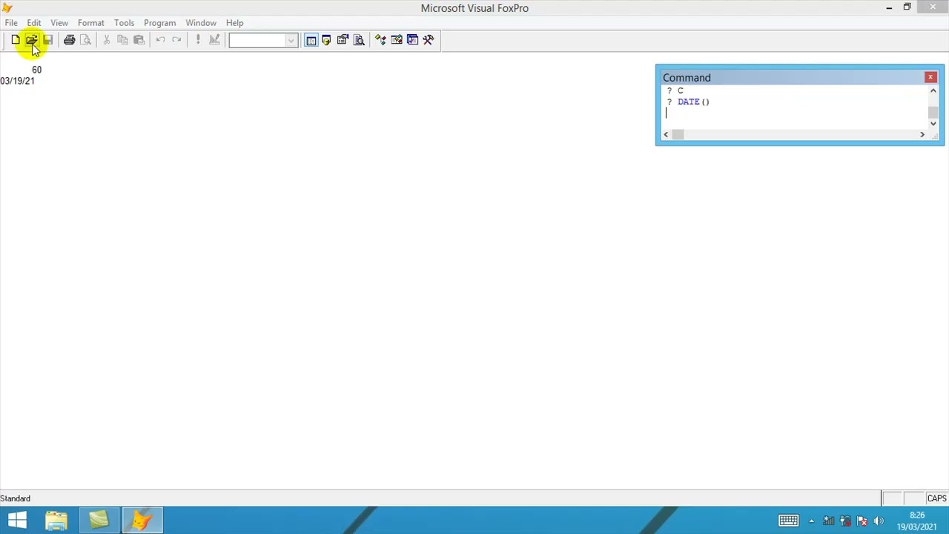Toggle the Data Session Window icon
The width and height of the screenshot is (949, 534).
click(327, 40)
